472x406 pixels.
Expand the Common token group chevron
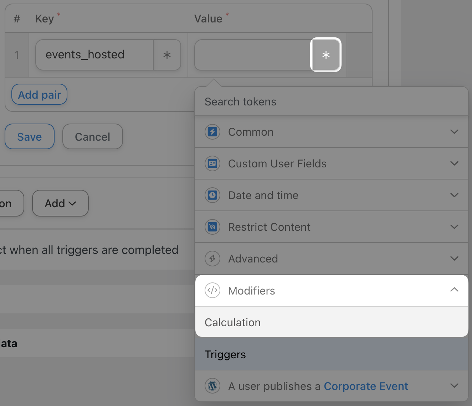click(x=454, y=132)
